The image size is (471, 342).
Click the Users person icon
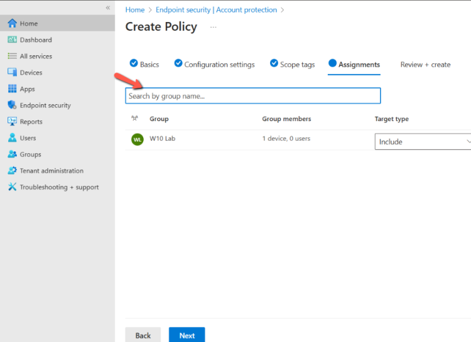[x=12, y=137]
